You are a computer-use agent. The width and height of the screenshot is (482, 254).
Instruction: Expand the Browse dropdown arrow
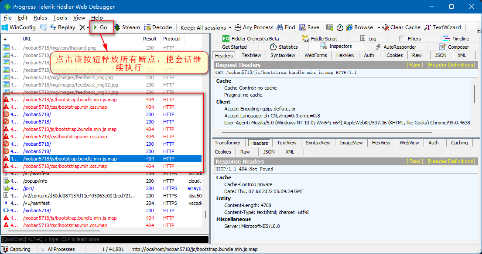(x=379, y=27)
